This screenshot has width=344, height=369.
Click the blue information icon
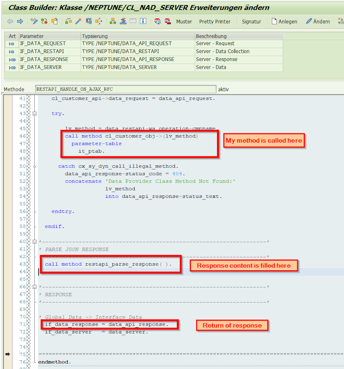tap(143, 21)
